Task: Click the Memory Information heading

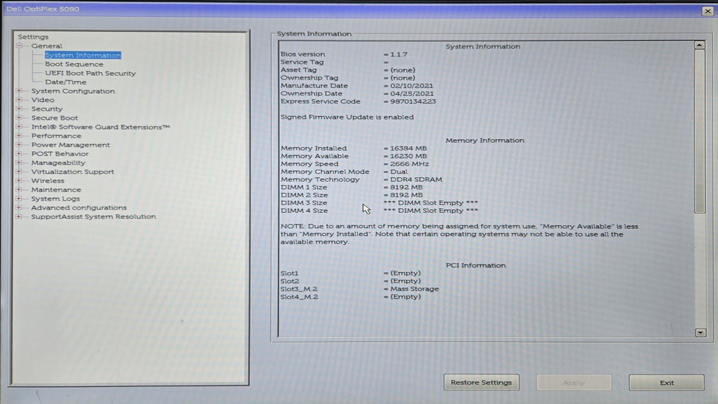Action: (x=485, y=140)
